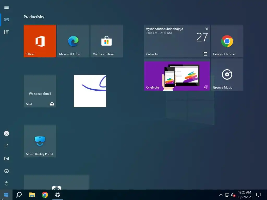
Task: Open the taskbar clock and date
Action: [245, 195]
